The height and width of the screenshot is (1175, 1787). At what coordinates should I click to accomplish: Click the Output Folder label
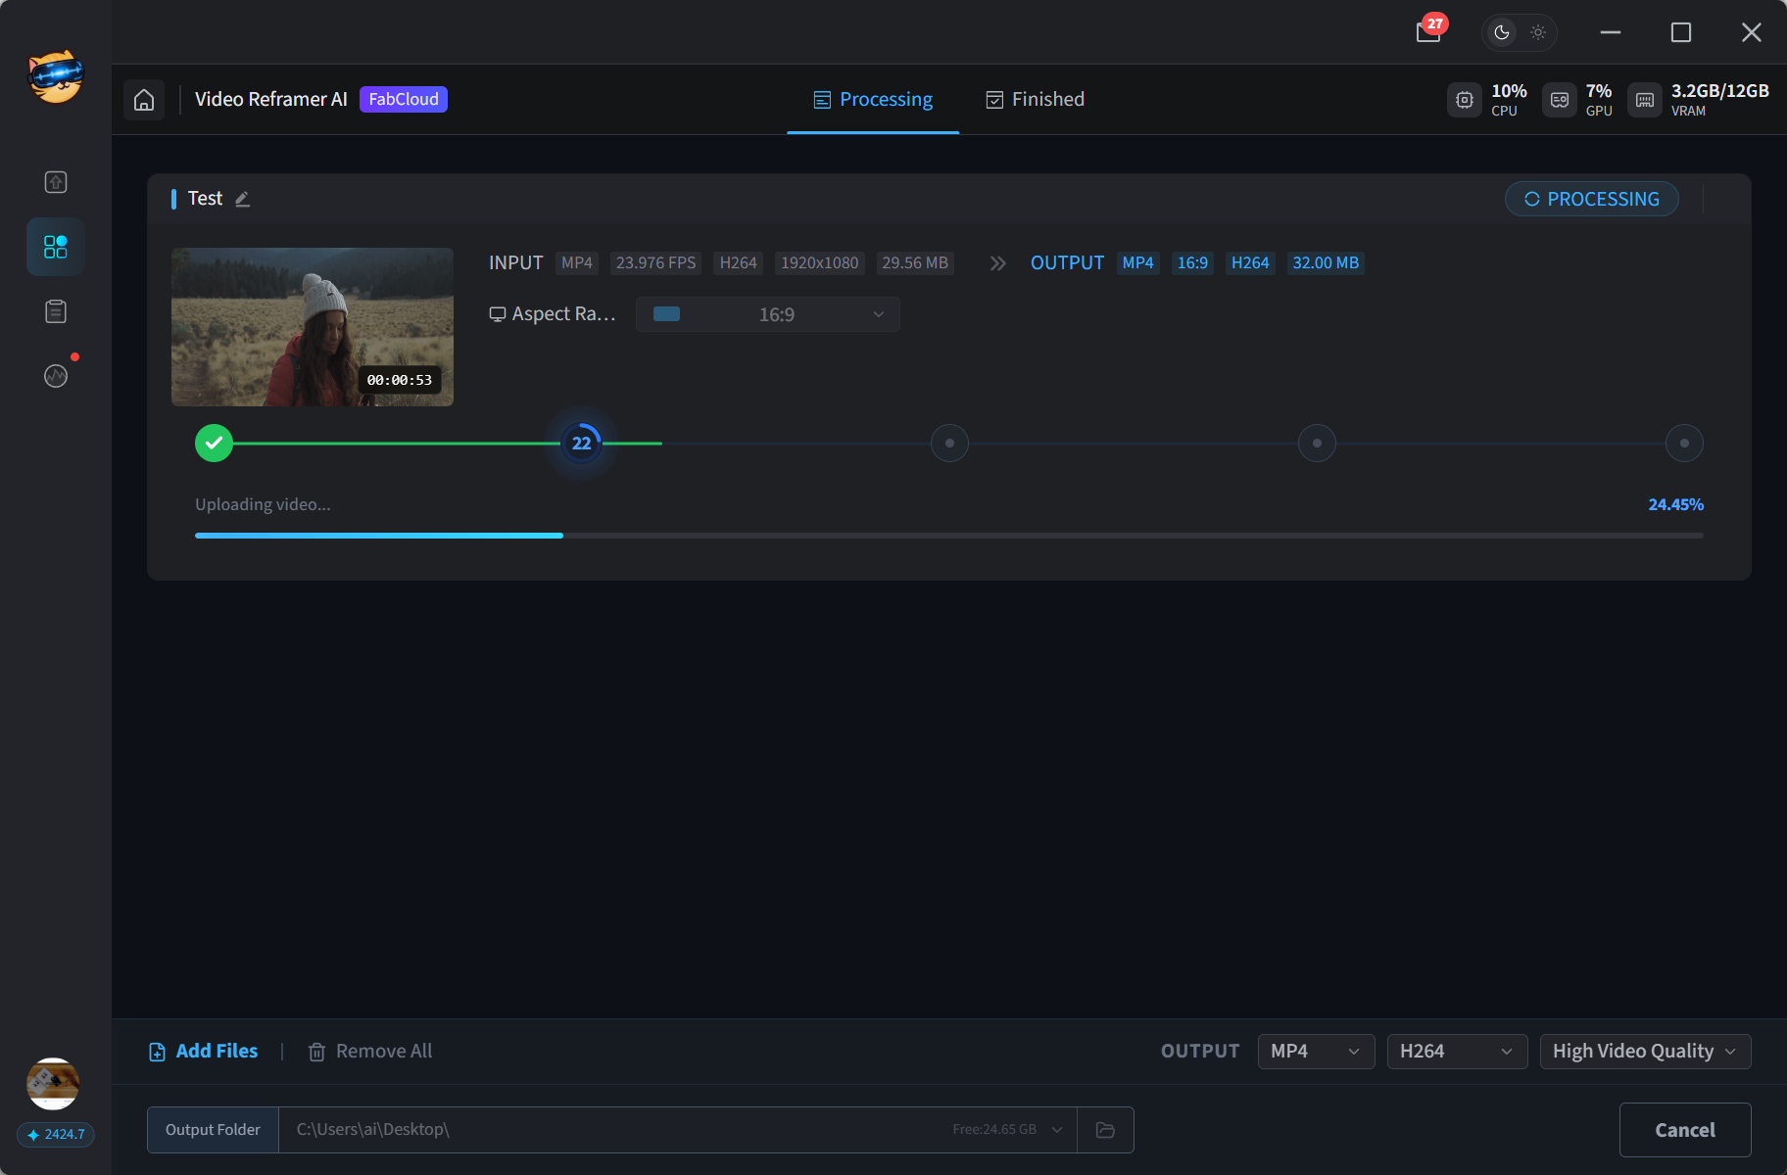213,1130
